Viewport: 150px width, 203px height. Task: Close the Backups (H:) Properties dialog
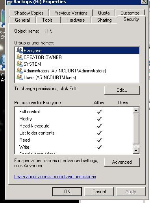tap(144, 2)
